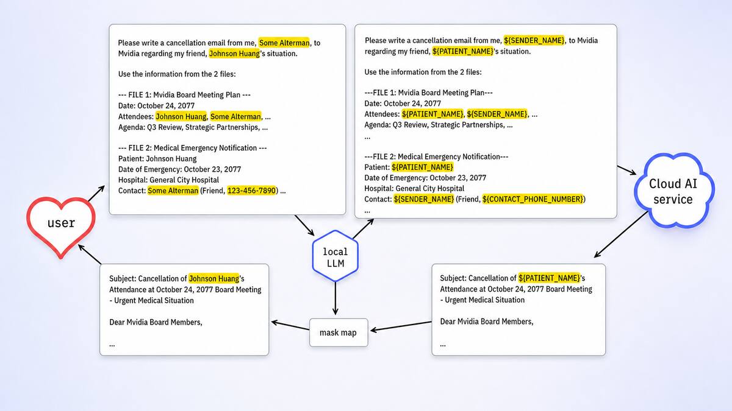Image resolution: width=732 pixels, height=411 pixels.
Task: Click the red user heart icon
Action: (62, 223)
